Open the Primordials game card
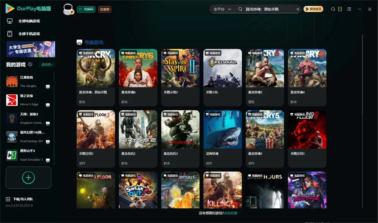The width and height of the screenshot is (378, 223). (x=180, y=190)
